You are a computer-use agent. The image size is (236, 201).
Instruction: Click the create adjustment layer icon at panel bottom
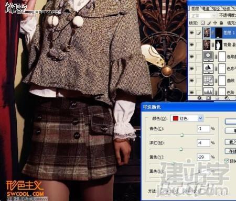[x=227, y=98]
